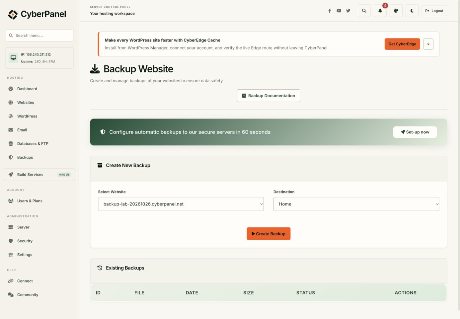Click the Get CyberEdge button
The height and width of the screenshot is (319, 460).
(x=402, y=44)
